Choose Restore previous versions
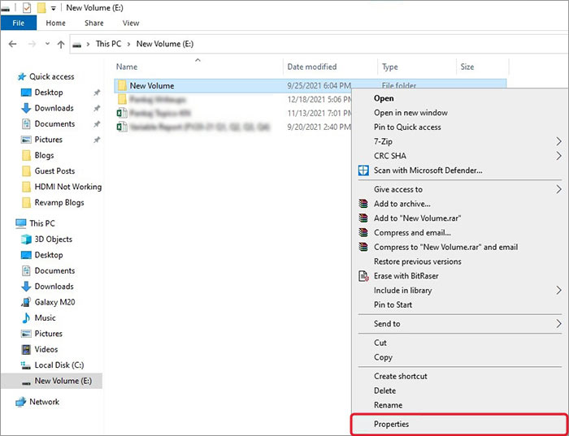The image size is (569, 436). pyautogui.click(x=417, y=261)
